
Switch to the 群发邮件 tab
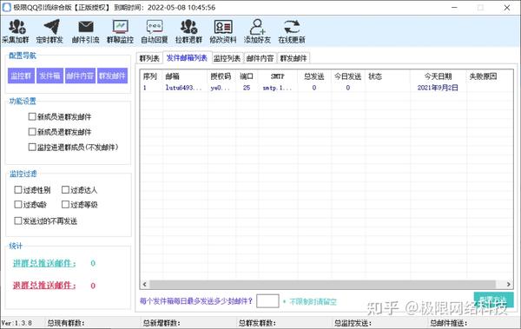click(x=293, y=58)
